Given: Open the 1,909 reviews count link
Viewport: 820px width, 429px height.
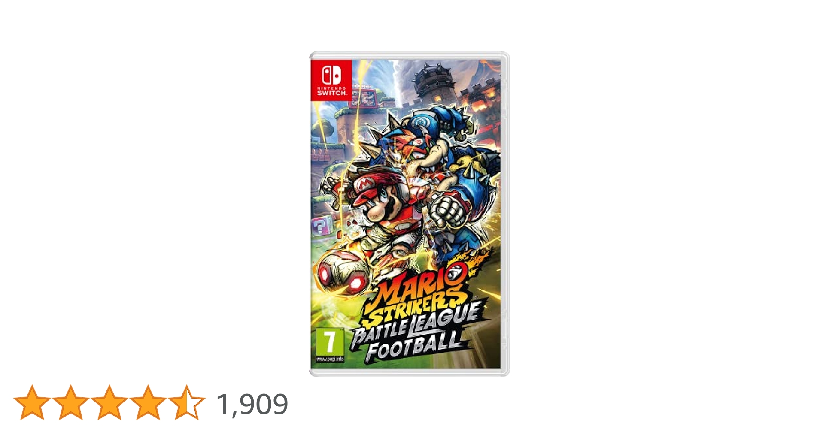Looking at the screenshot, I should point(252,404).
